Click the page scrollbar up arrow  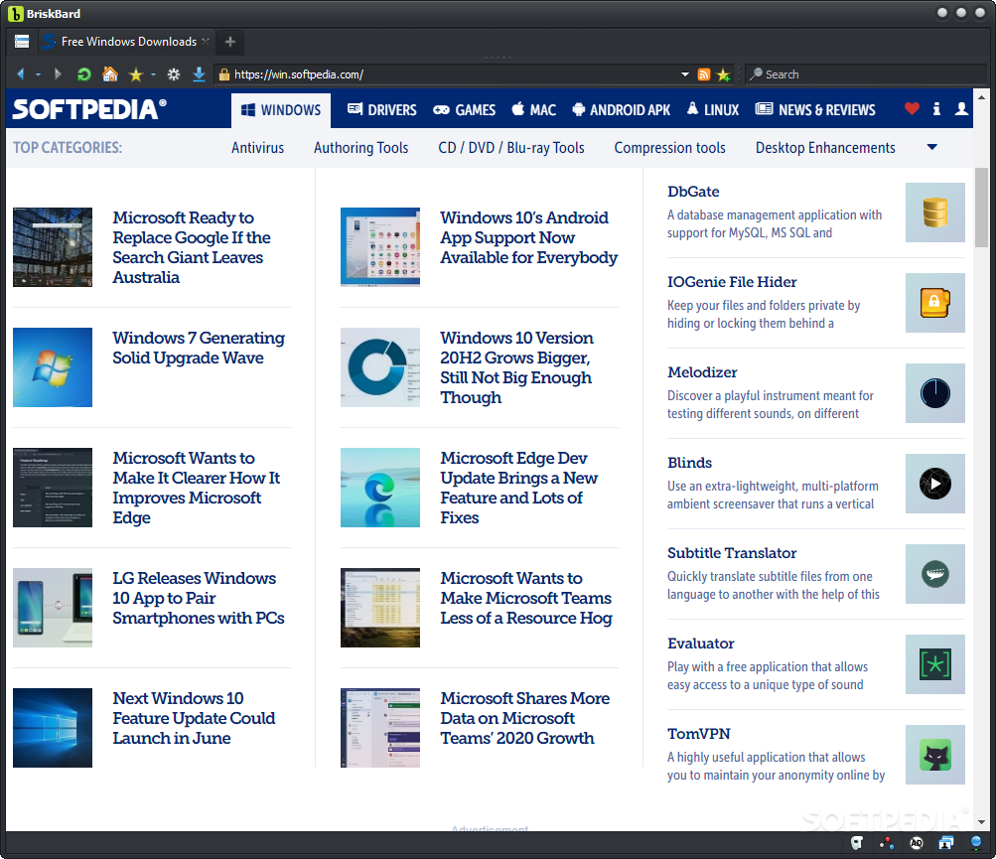pos(981,98)
